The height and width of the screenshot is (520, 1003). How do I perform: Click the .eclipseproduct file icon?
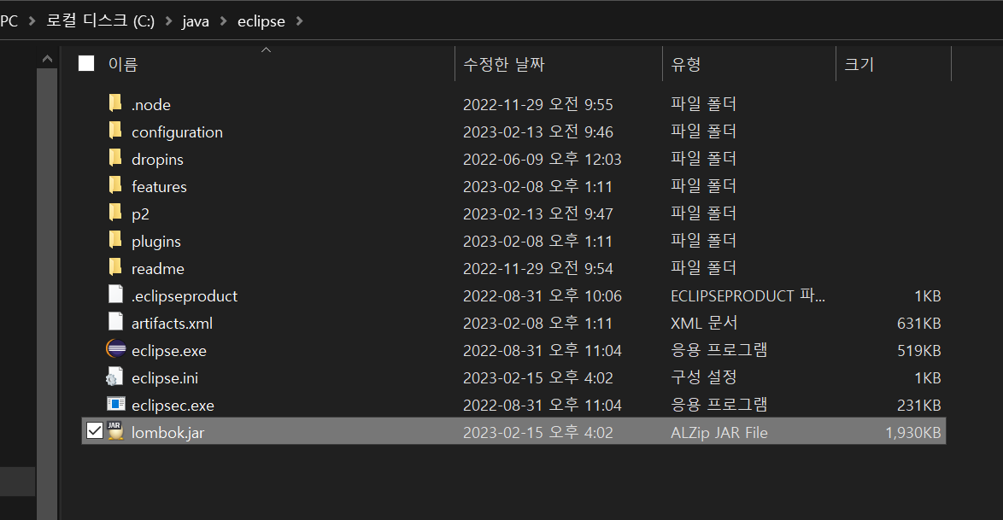(x=116, y=295)
